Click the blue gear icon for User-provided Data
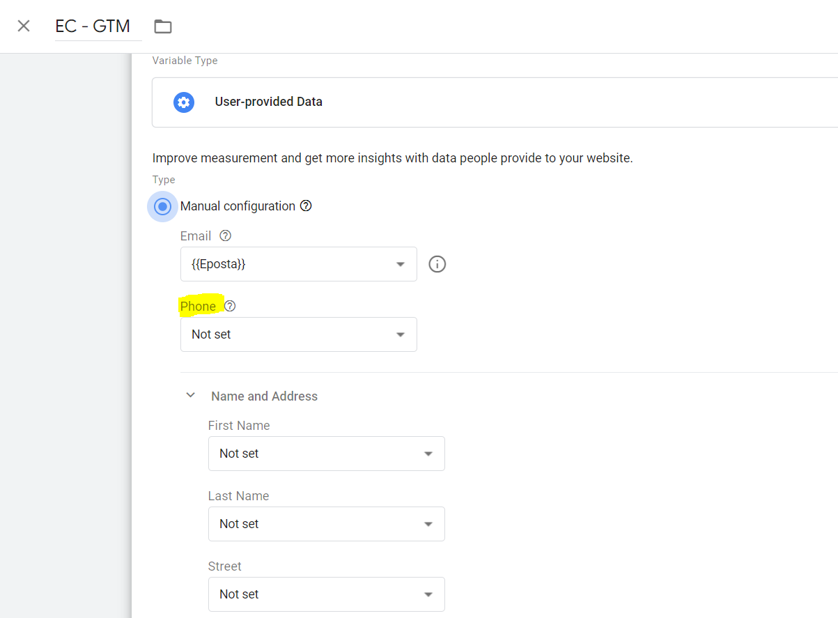 pyautogui.click(x=183, y=102)
